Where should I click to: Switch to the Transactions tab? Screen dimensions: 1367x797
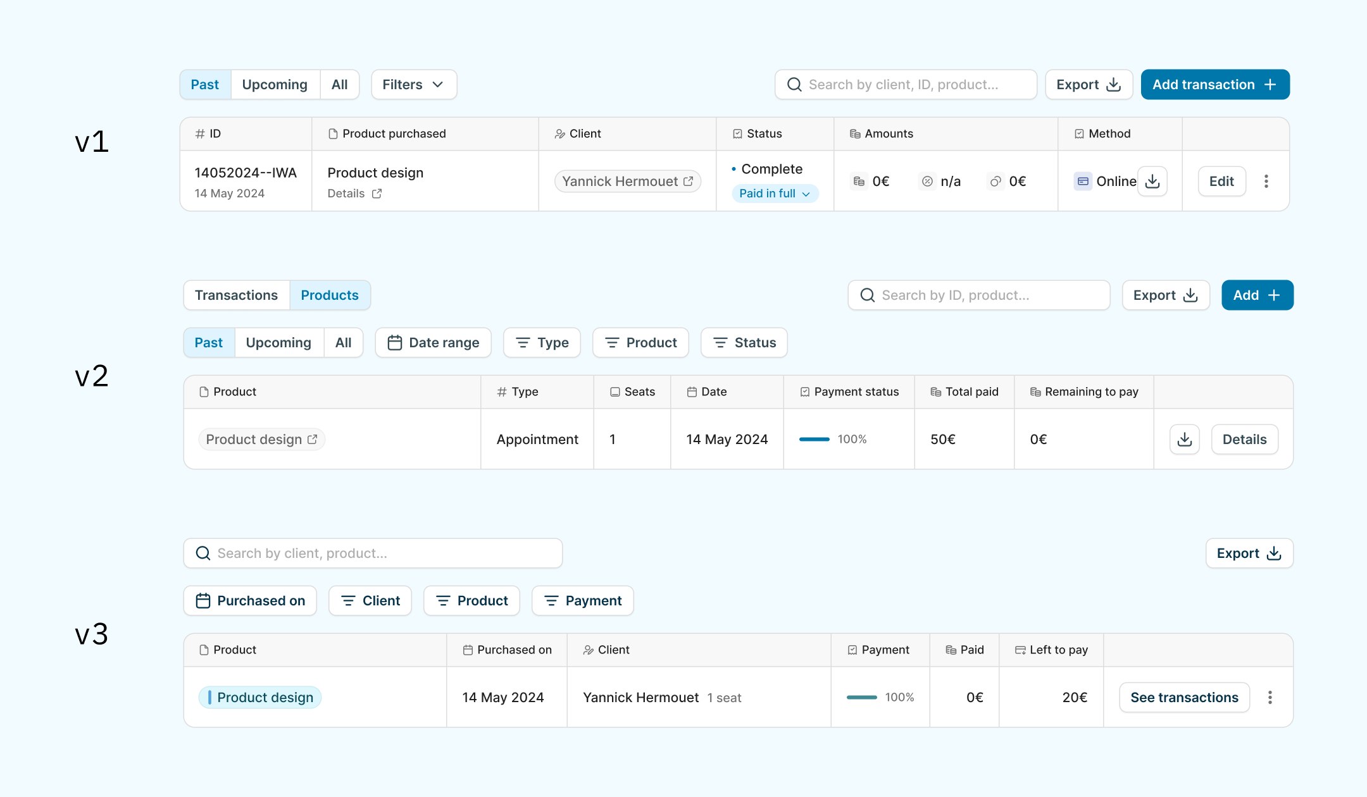click(x=236, y=295)
